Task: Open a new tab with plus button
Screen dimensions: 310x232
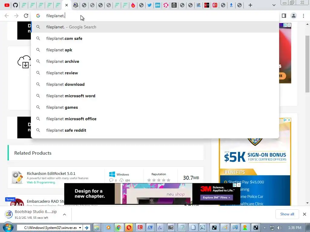Action: point(250,5)
